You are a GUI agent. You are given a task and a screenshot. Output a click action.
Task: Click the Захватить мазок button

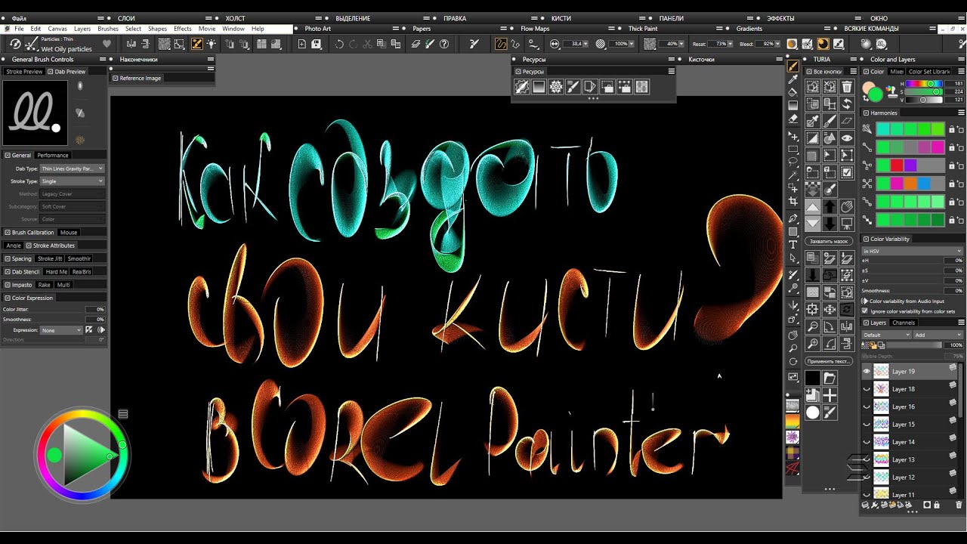point(829,241)
